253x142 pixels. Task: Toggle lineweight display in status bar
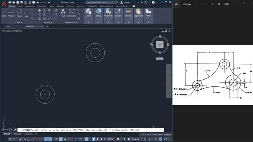(56, 139)
